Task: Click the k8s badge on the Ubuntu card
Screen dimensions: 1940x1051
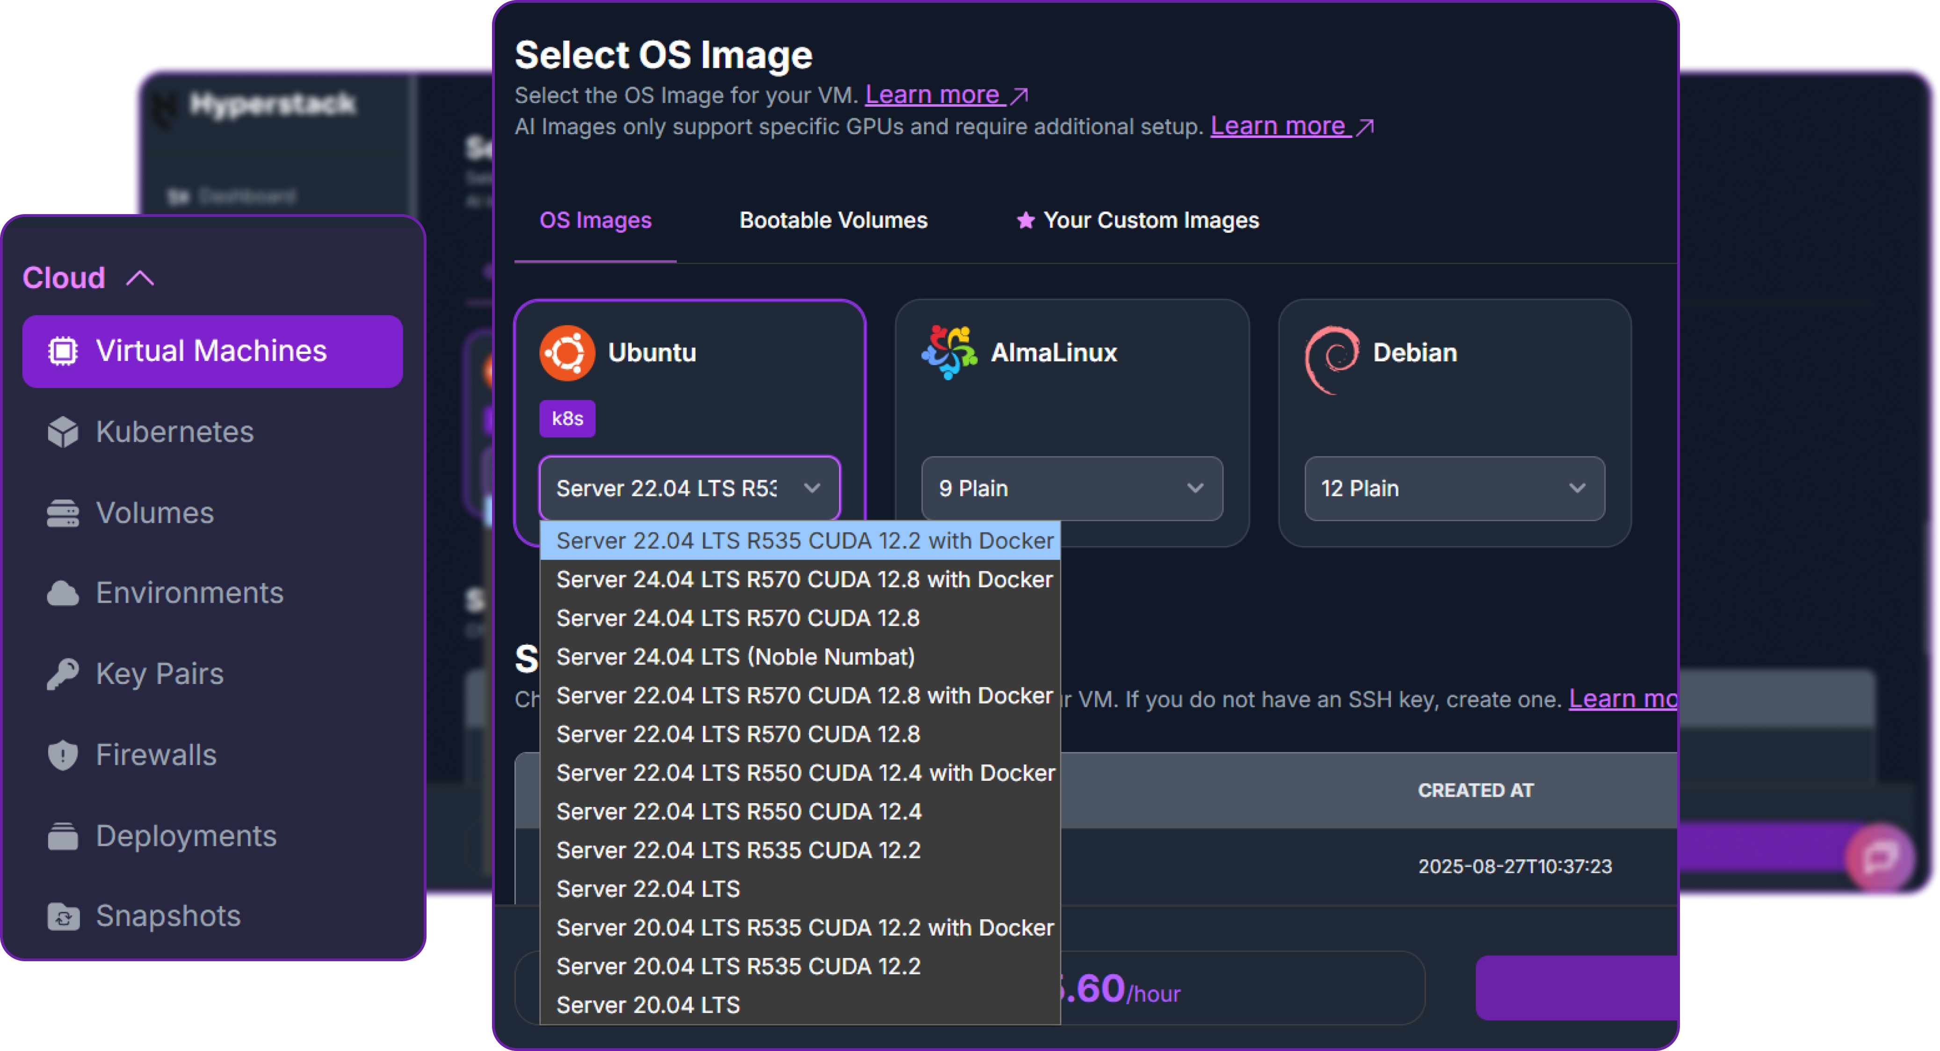Action: [566, 418]
